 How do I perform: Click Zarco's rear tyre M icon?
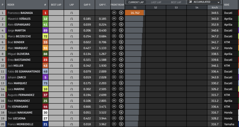(121, 77)
